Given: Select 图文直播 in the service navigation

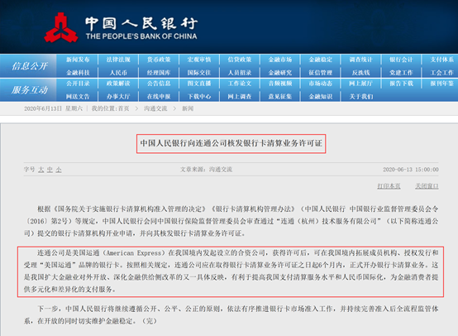Looking at the screenshot, I should 199,84.
